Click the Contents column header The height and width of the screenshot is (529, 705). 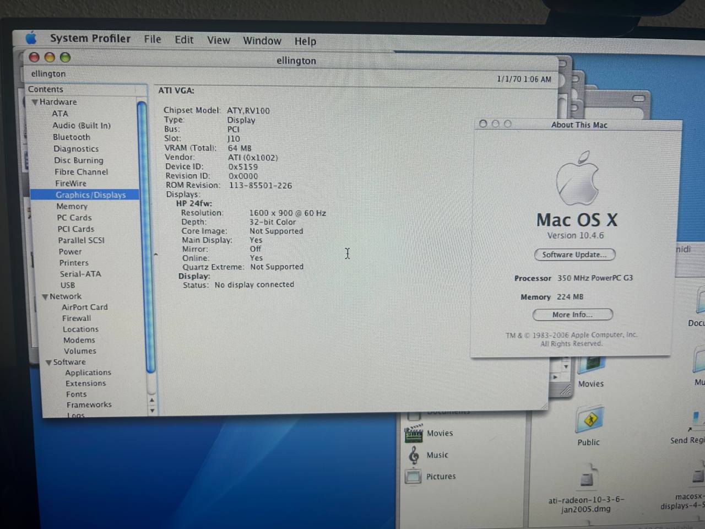tap(87, 89)
